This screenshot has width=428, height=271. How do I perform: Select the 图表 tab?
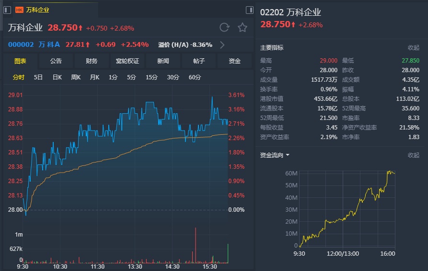point(20,61)
